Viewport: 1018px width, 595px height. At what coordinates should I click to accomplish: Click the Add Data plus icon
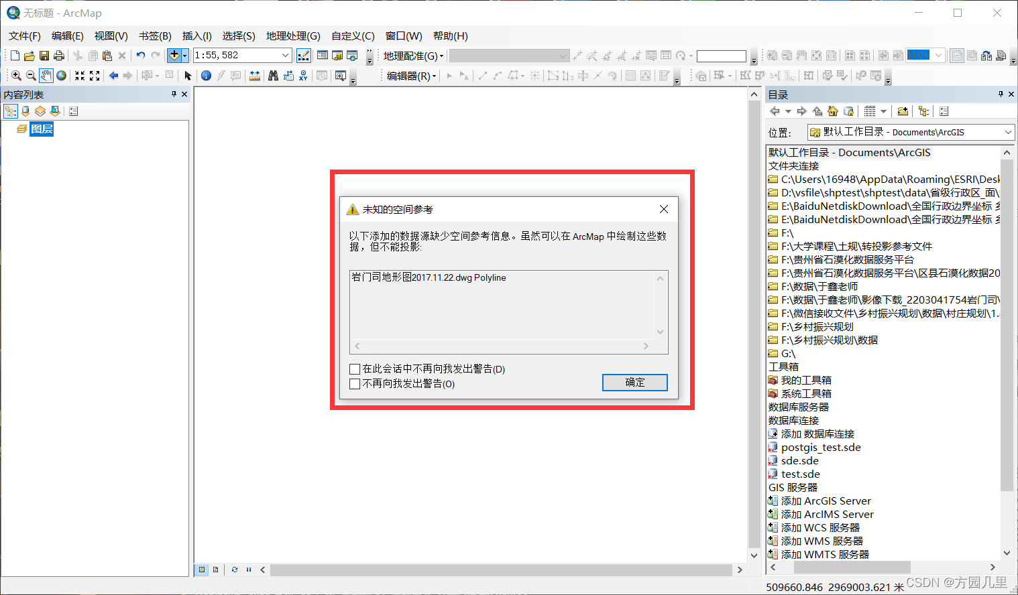pos(174,56)
